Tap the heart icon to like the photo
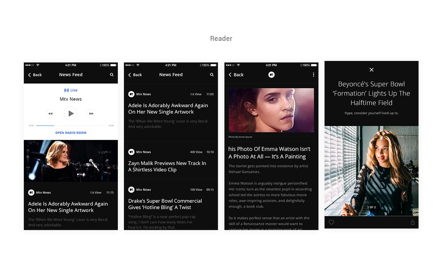The width and height of the screenshot is (442, 266). pyautogui.click(x=331, y=222)
